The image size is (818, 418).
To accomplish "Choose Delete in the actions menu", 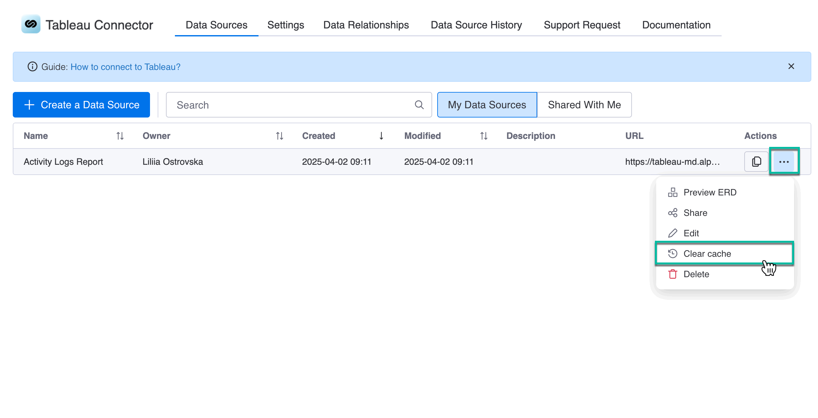I will [725, 274].
